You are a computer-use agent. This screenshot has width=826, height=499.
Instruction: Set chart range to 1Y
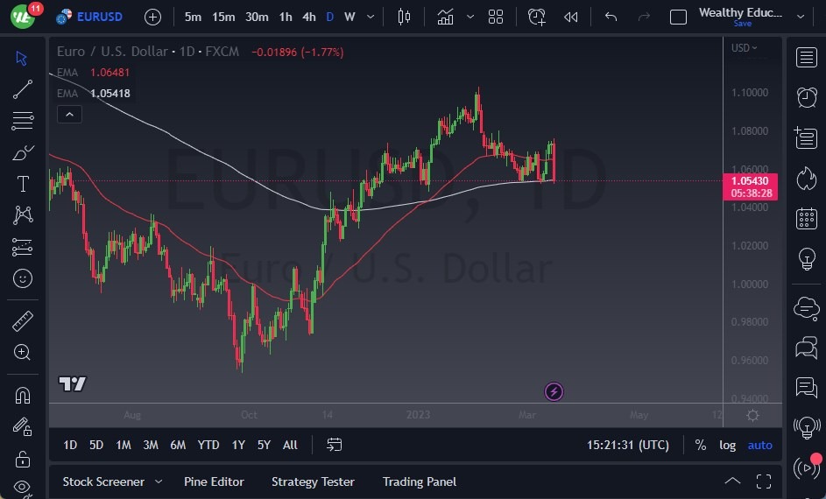point(238,445)
